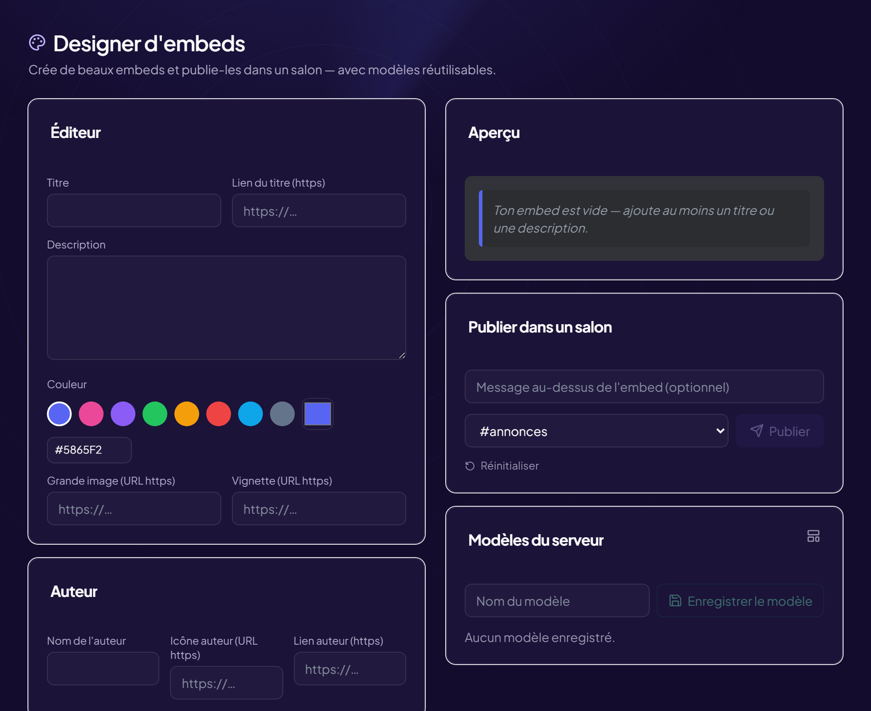Click the paper plane icon on Publier

(757, 431)
